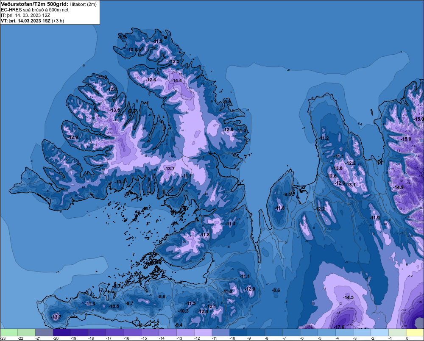Select the -12.9 temperature label
Viewport: 424px width, 341px height.
[x=73, y=137]
